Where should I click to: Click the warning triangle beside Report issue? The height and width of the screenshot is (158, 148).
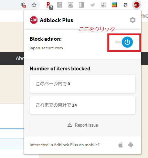pos(70,125)
